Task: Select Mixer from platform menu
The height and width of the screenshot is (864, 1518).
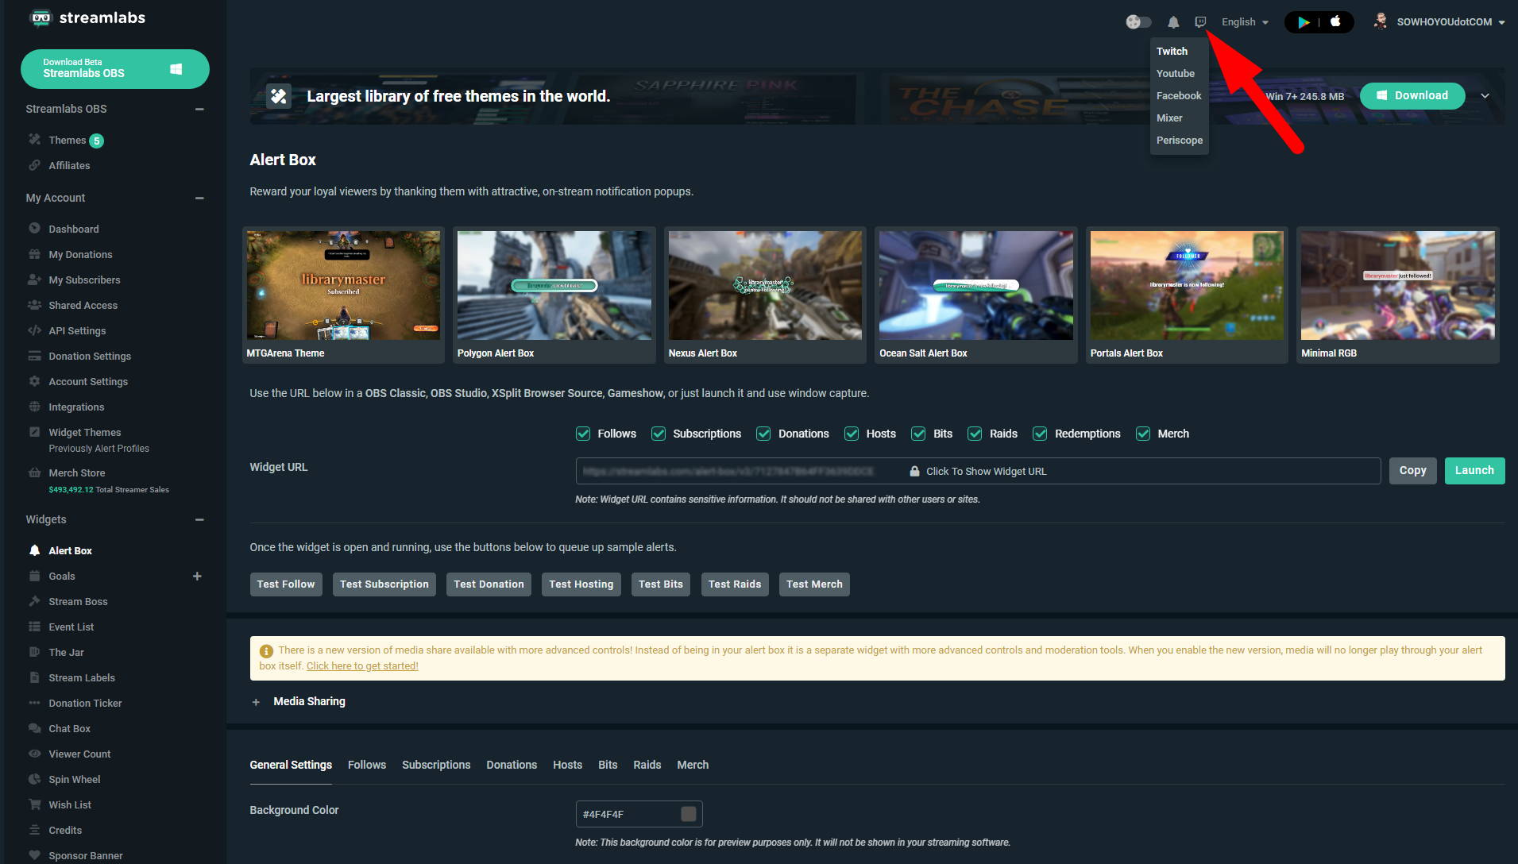Action: click(1169, 118)
